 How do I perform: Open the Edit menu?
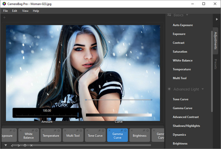tap(15, 11)
